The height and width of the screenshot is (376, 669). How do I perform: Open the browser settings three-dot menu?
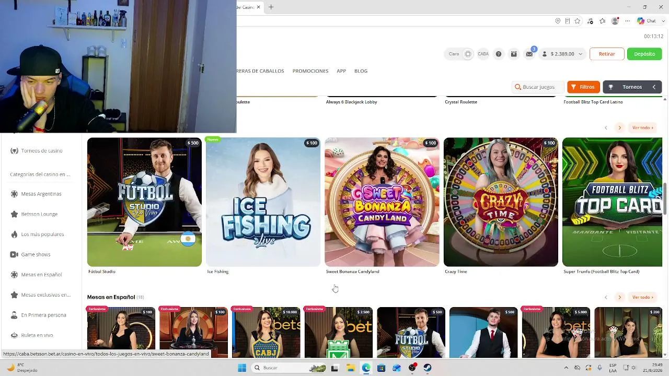627,21
